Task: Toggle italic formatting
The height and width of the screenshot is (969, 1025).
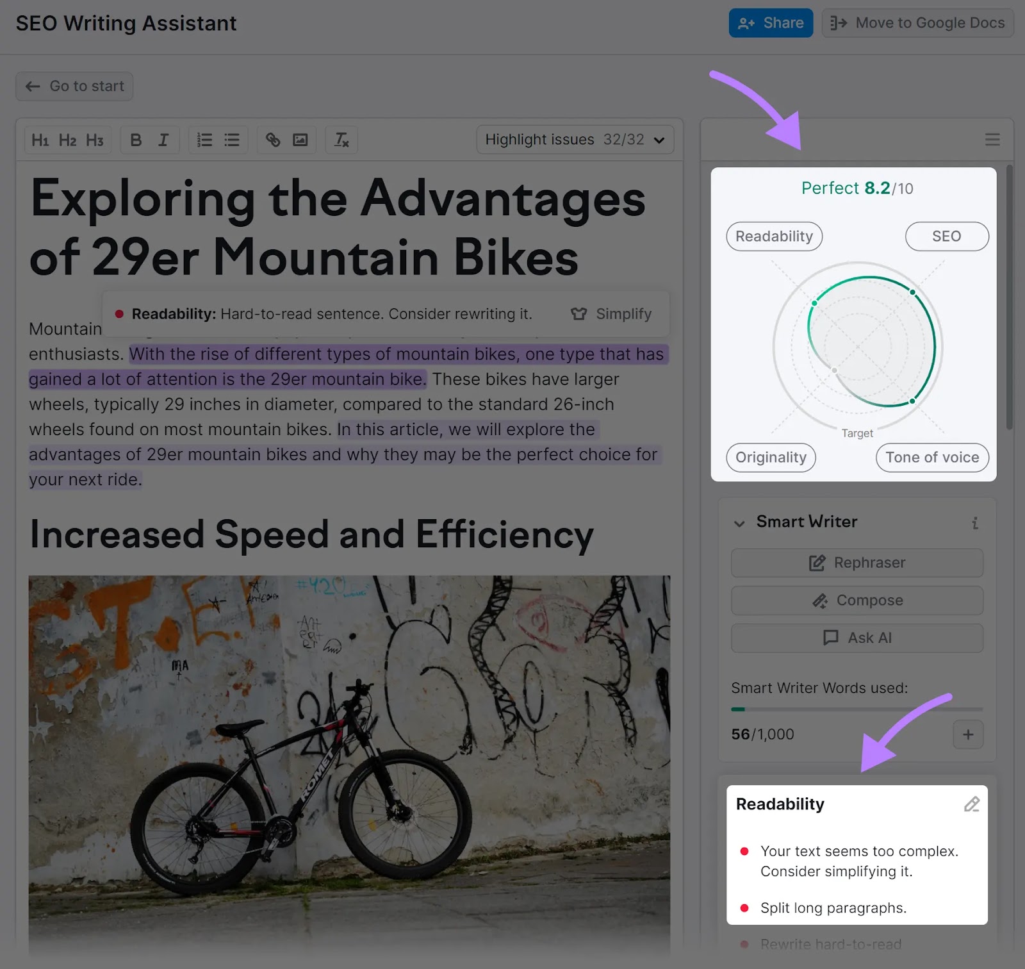Action: click(x=164, y=140)
